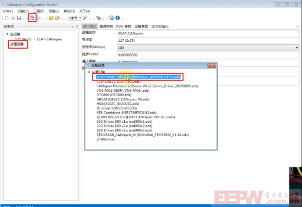Collapse 从属设备 node in 设备目录 dialog

pyautogui.click(x=89, y=72)
